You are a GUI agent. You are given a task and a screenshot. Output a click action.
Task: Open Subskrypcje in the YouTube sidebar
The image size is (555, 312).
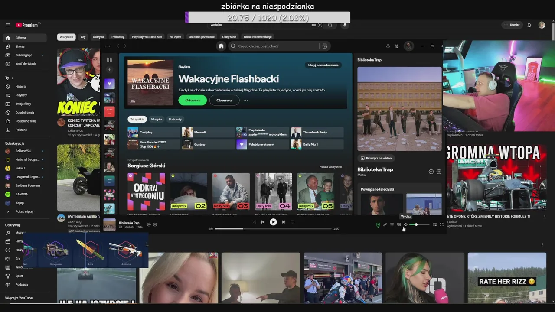pyautogui.click(x=25, y=55)
